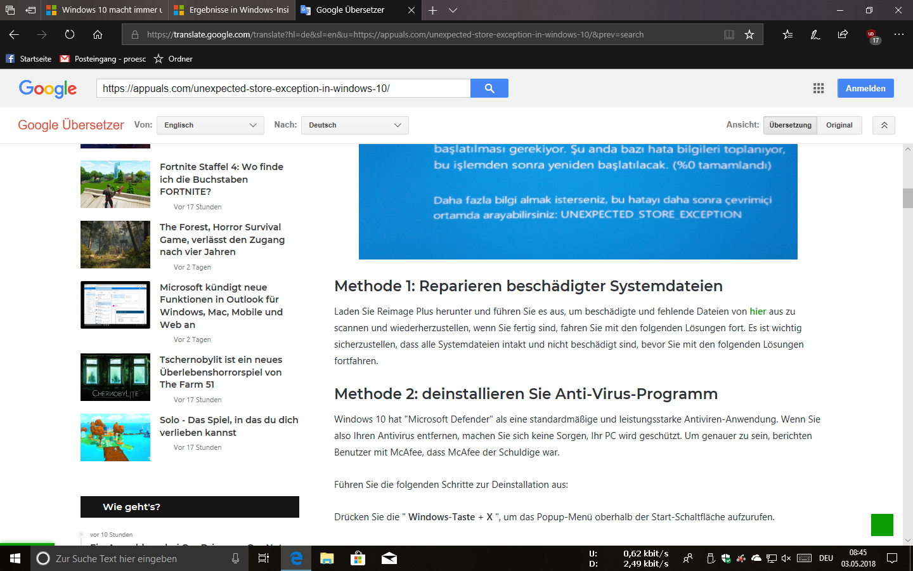
Task: Click the translate URL input field
Action: pyautogui.click(x=283, y=88)
